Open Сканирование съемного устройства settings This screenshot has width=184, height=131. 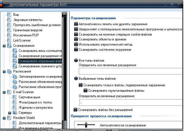tap(40, 66)
